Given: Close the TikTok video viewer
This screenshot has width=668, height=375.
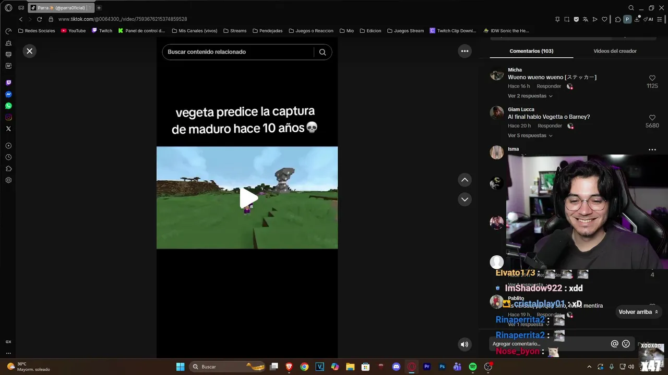Looking at the screenshot, I should coord(29,51).
